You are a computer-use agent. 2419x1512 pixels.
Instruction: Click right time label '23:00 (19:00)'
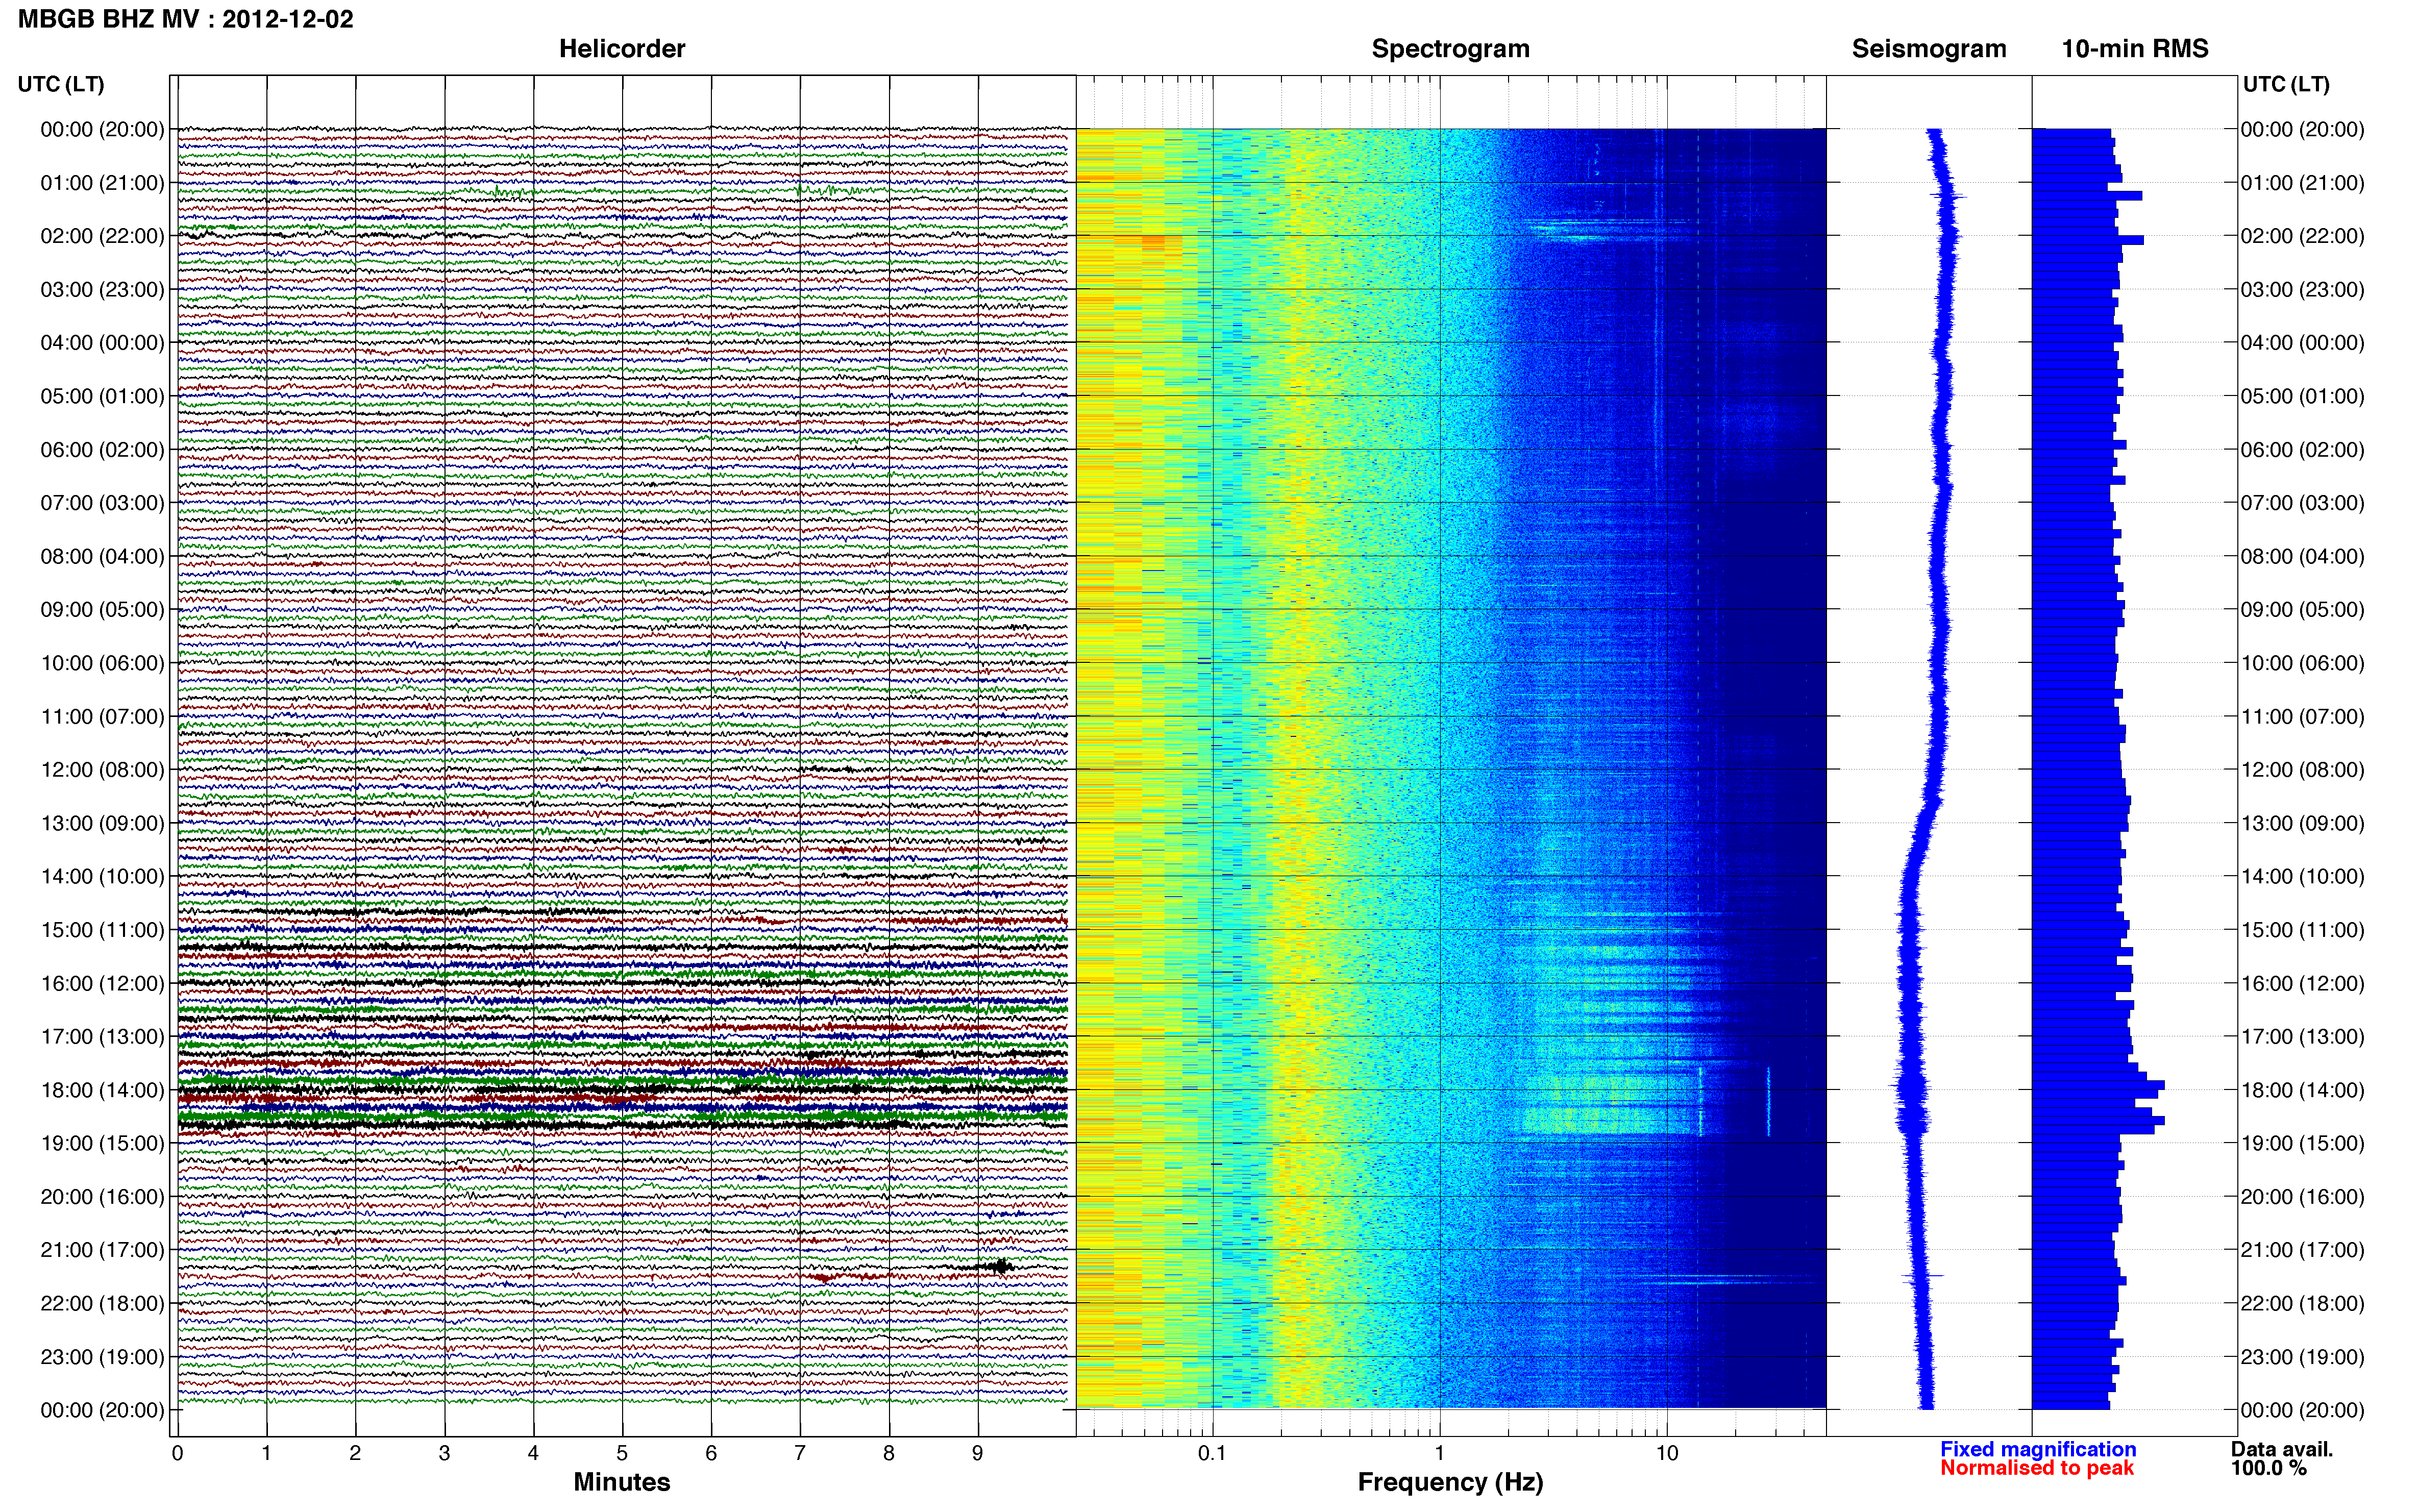[2302, 1357]
